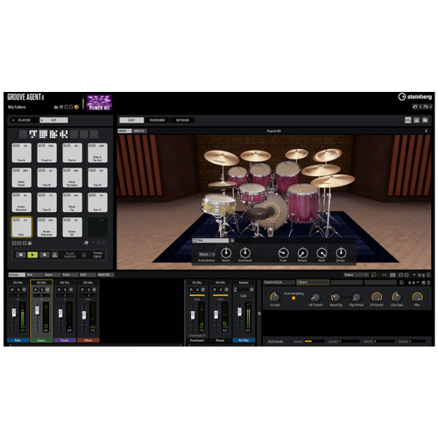Select the second pad group icon
The height and width of the screenshot is (438, 438).
point(33,134)
